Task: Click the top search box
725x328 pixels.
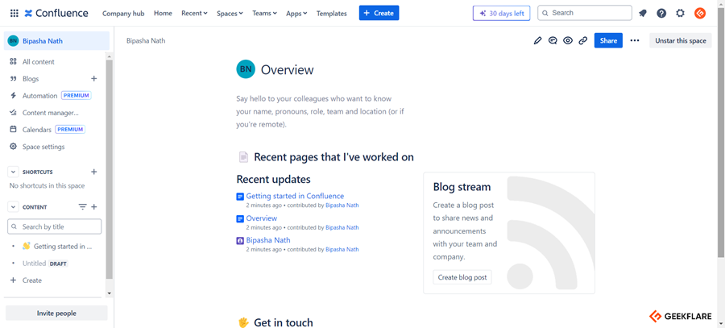Action: coord(585,13)
